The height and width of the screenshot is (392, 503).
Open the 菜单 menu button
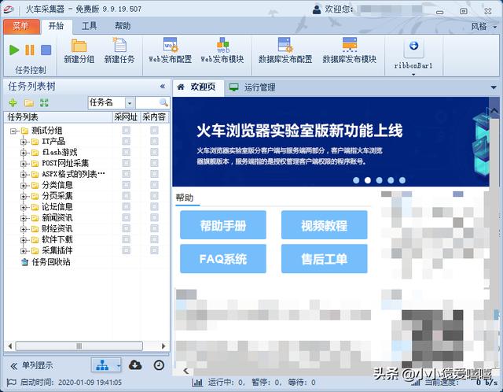click(x=21, y=26)
